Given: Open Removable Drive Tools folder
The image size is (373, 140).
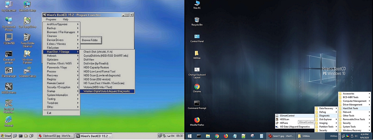Looking at the screenshot, I should 355,119.
